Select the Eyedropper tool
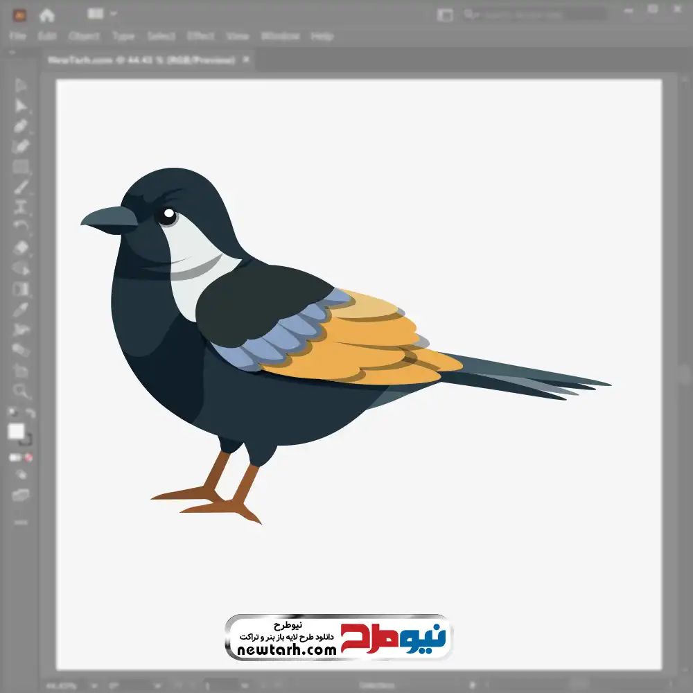693x693 pixels. [x=21, y=309]
